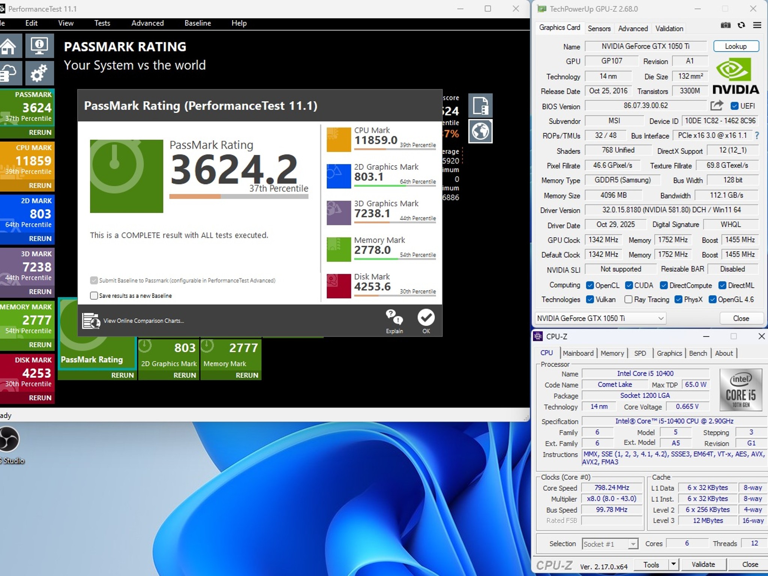Switch to the Bench tab in CPU-Z
This screenshot has height=576, width=768.
(698, 353)
